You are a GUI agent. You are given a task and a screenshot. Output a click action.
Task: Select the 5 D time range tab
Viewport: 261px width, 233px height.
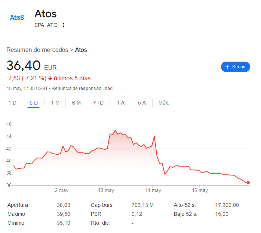click(34, 103)
